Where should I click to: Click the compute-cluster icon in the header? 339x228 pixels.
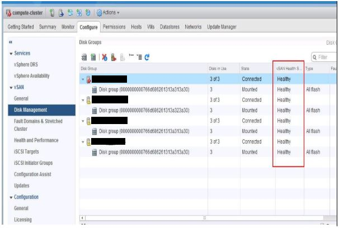tap(8, 13)
